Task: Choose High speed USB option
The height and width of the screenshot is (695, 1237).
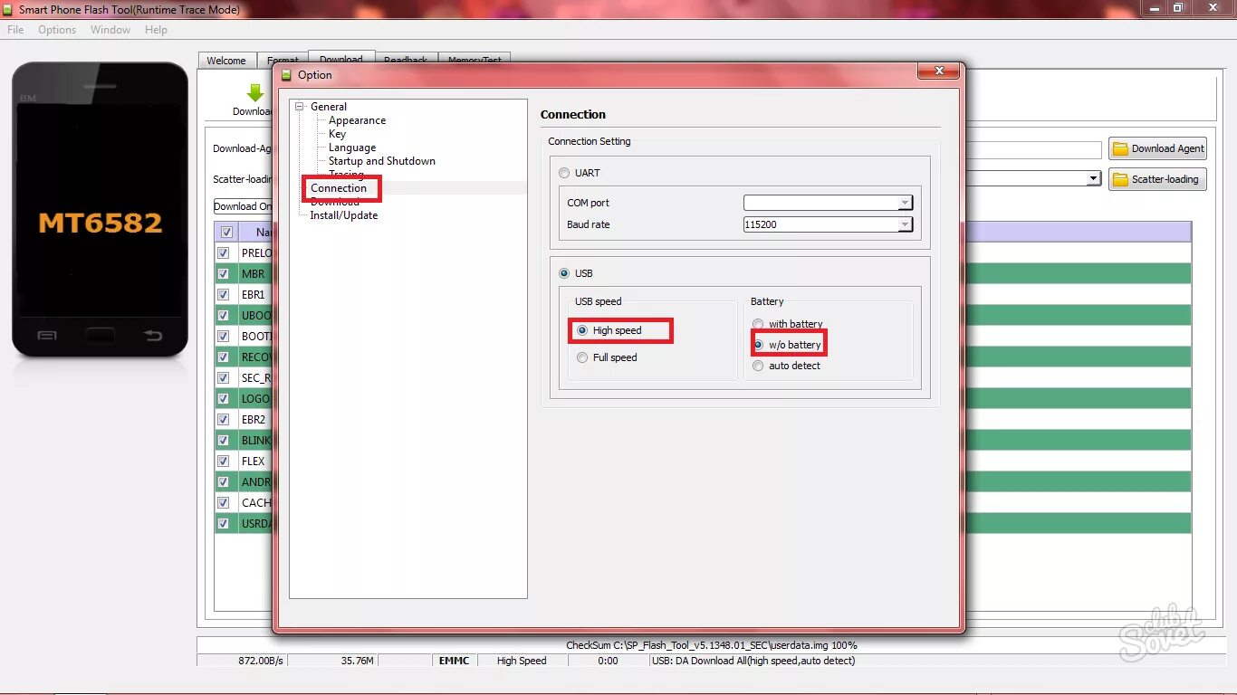Action: pyautogui.click(x=582, y=330)
